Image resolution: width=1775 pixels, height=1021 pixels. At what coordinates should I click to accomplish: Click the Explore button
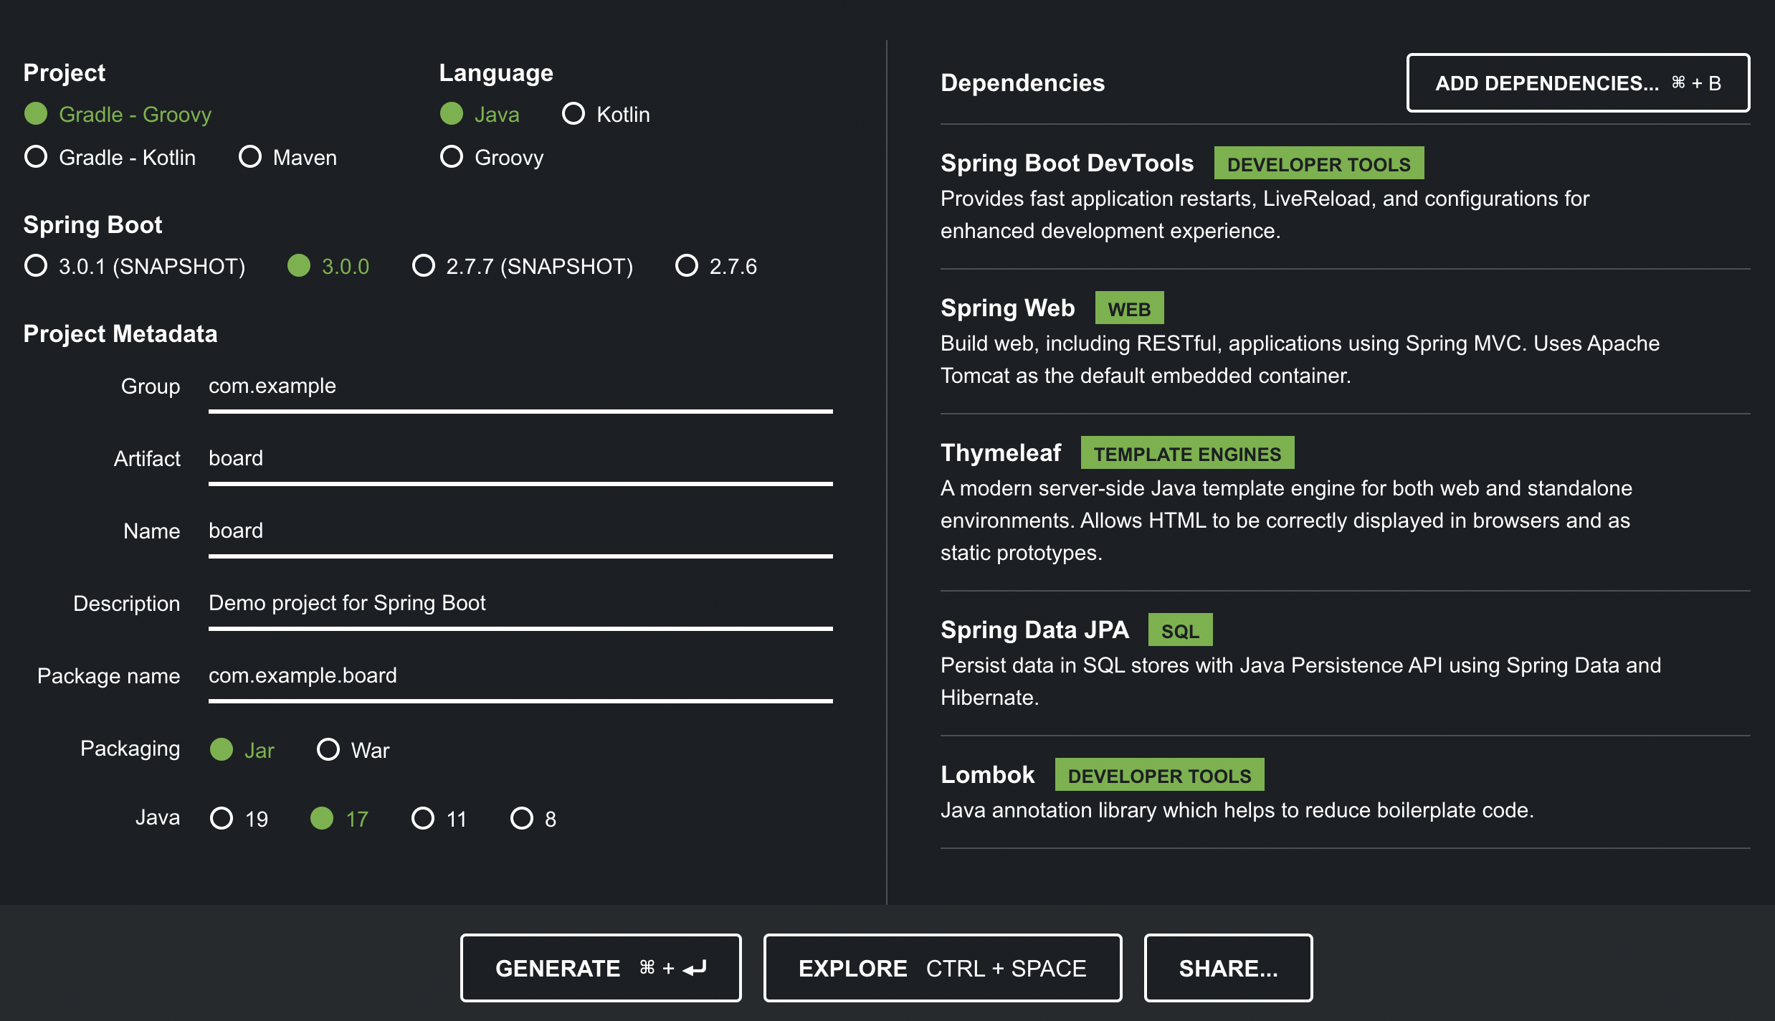pyautogui.click(x=942, y=968)
